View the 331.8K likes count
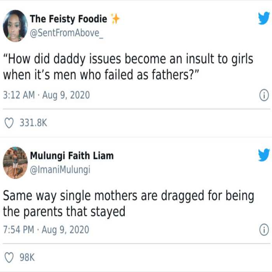Image resolution: width=272 pixels, height=272 pixels. click(x=33, y=123)
